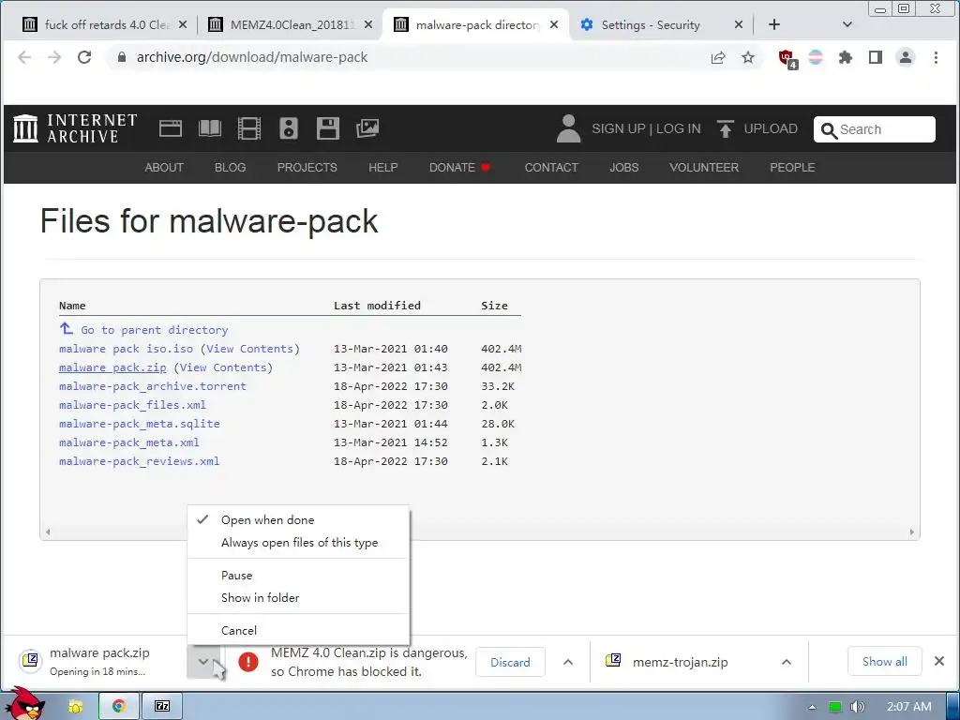Click the browser back arrow
The image size is (960, 720).
(24, 57)
